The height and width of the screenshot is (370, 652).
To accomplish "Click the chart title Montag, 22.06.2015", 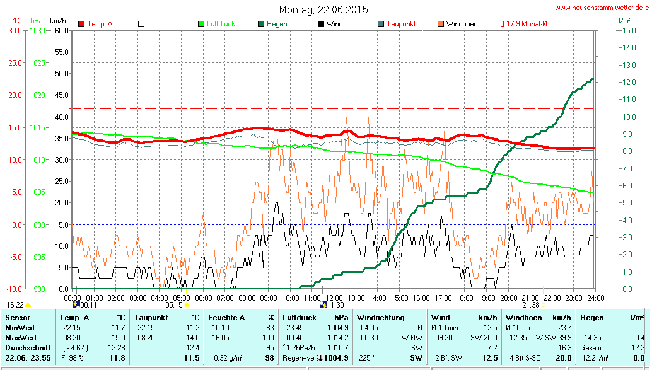I will click(x=323, y=9).
